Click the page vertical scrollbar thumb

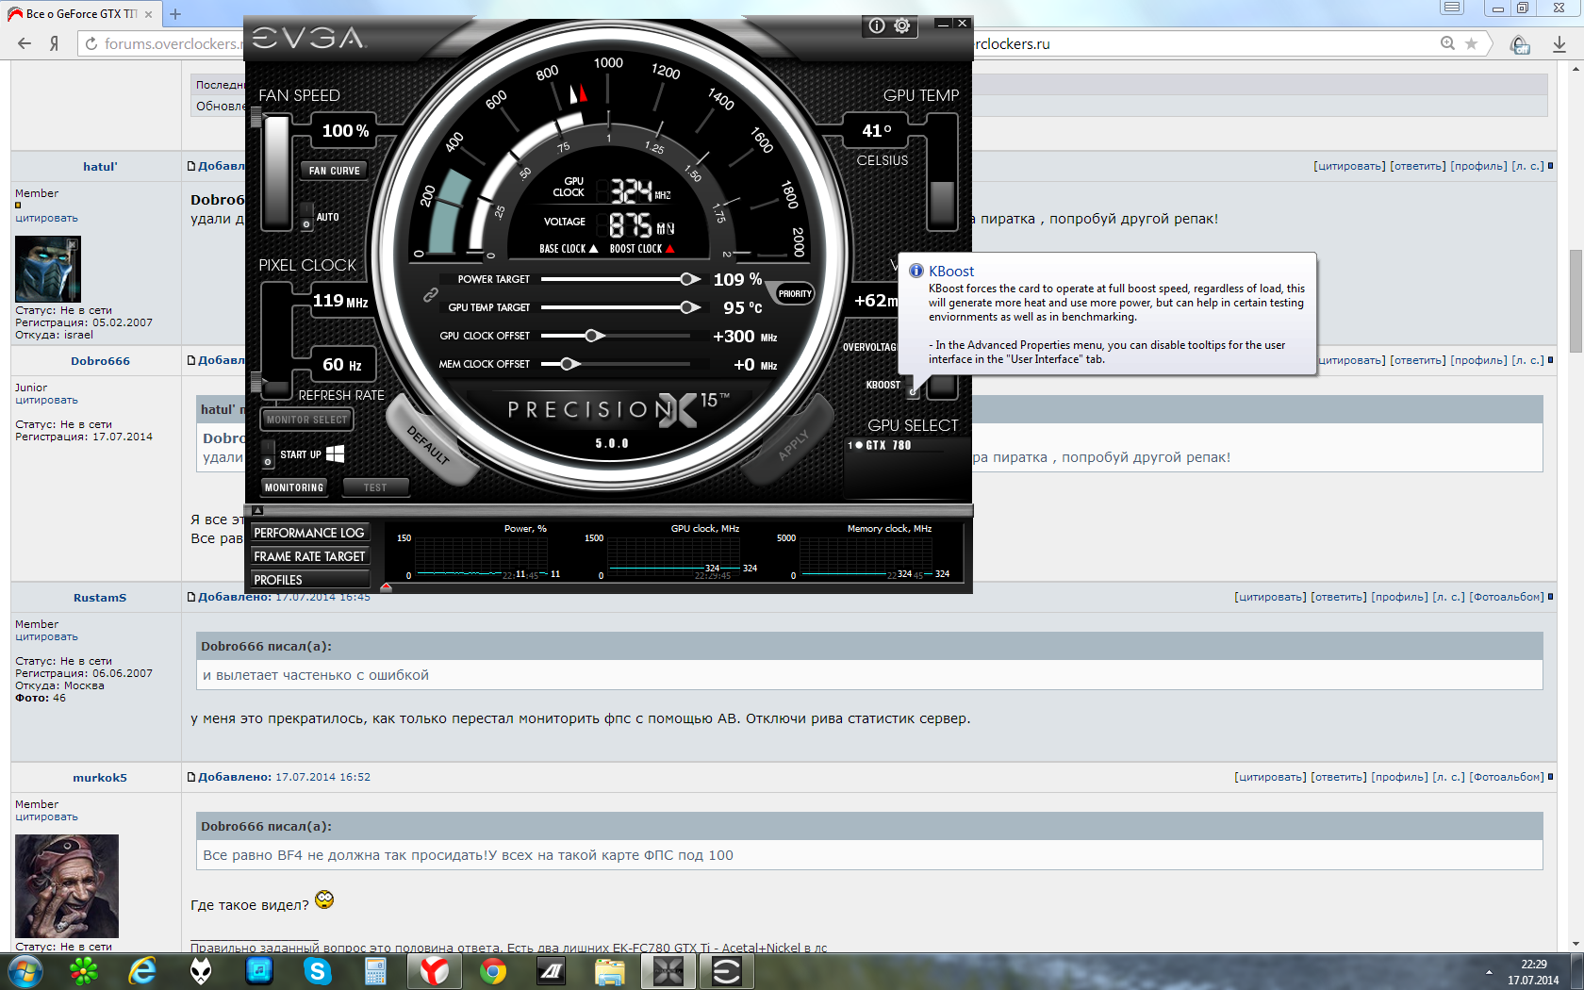[1576, 300]
